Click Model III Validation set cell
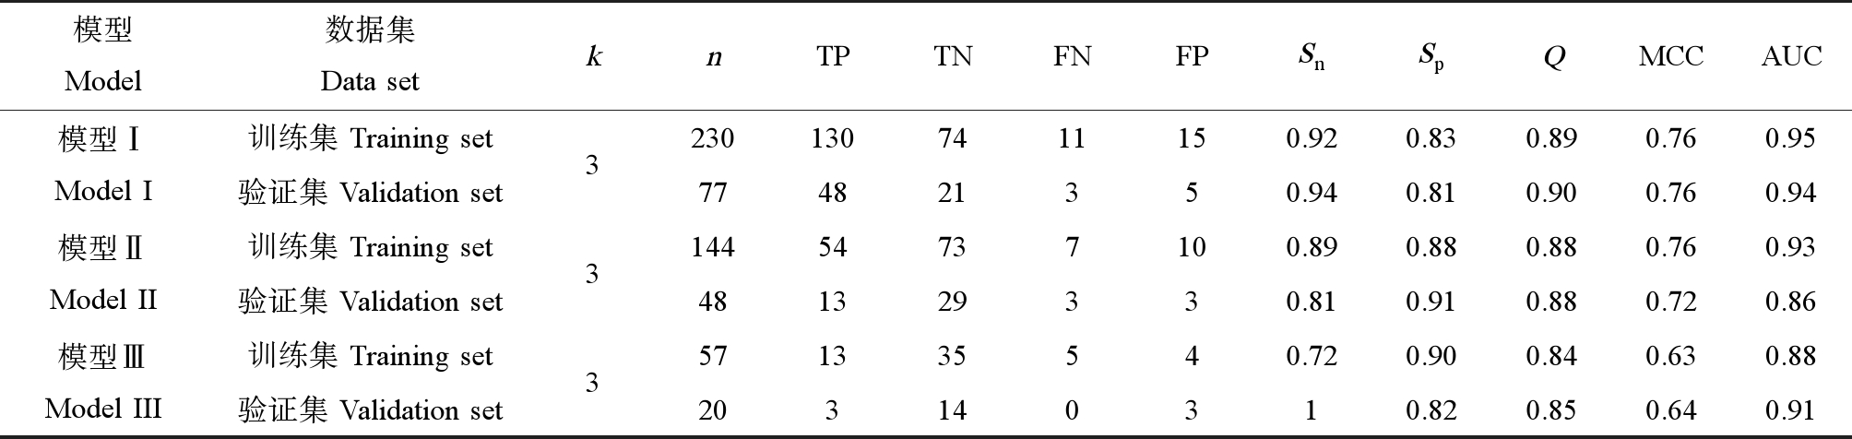 coord(371,409)
